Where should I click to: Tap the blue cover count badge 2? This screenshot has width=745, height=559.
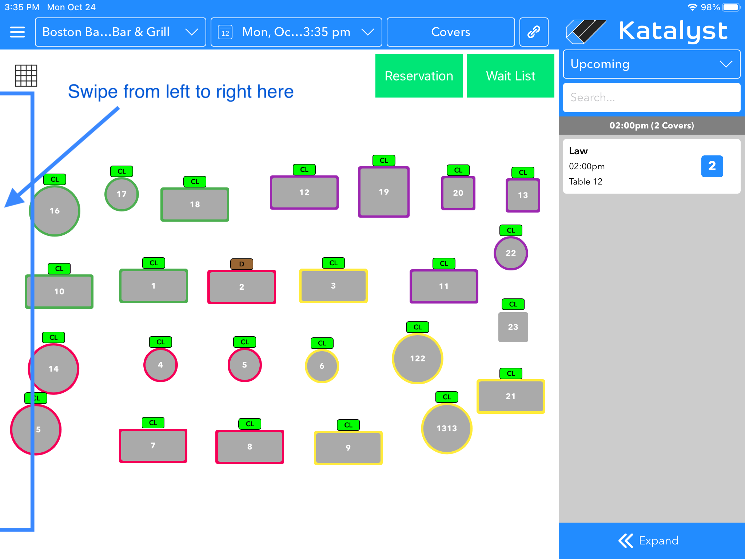pos(712,166)
